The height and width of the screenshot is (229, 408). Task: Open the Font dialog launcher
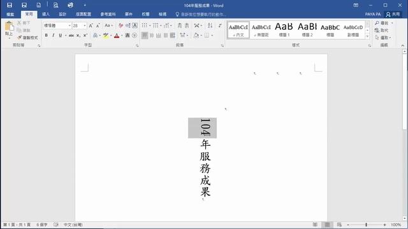tap(137, 46)
